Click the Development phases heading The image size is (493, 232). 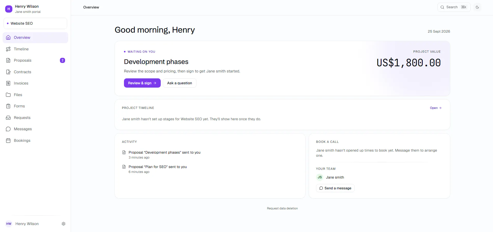tap(156, 62)
